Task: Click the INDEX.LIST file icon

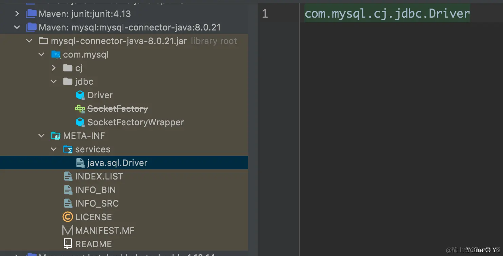Action: pyautogui.click(x=68, y=176)
